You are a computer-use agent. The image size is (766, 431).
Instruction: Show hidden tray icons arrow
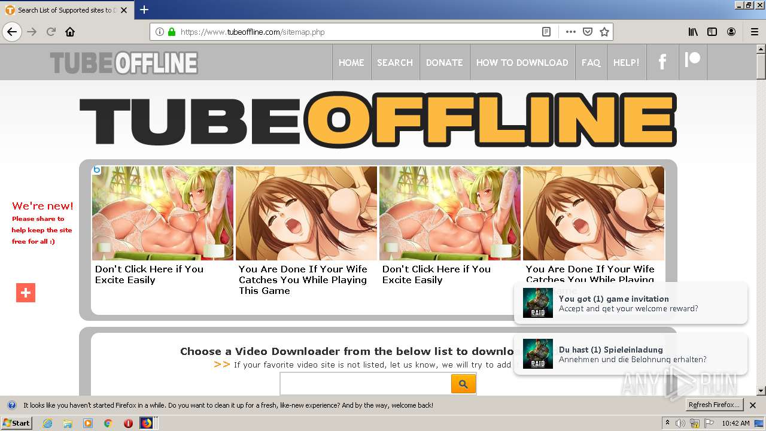tap(668, 423)
